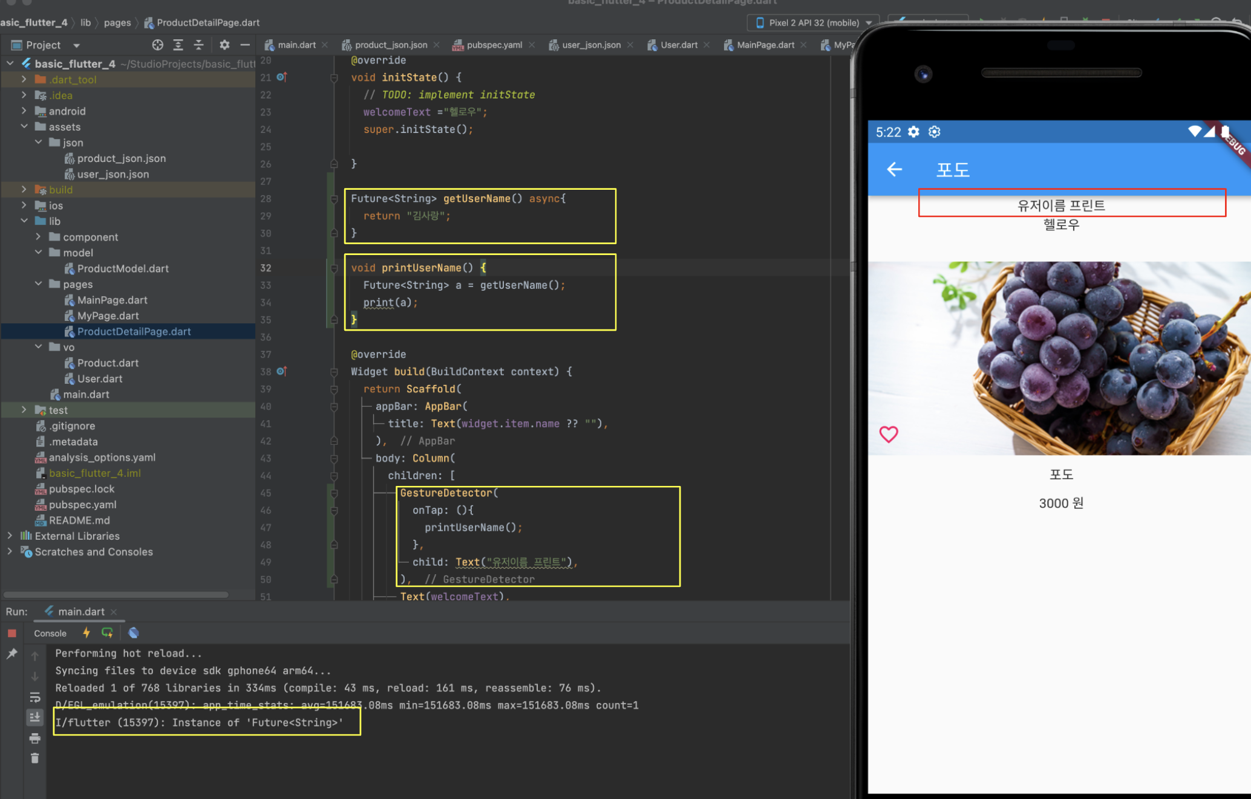Viewport: 1251px width, 799px height.
Task: Toggle the heart favorite on the grape image
Action: click(888, 434)
